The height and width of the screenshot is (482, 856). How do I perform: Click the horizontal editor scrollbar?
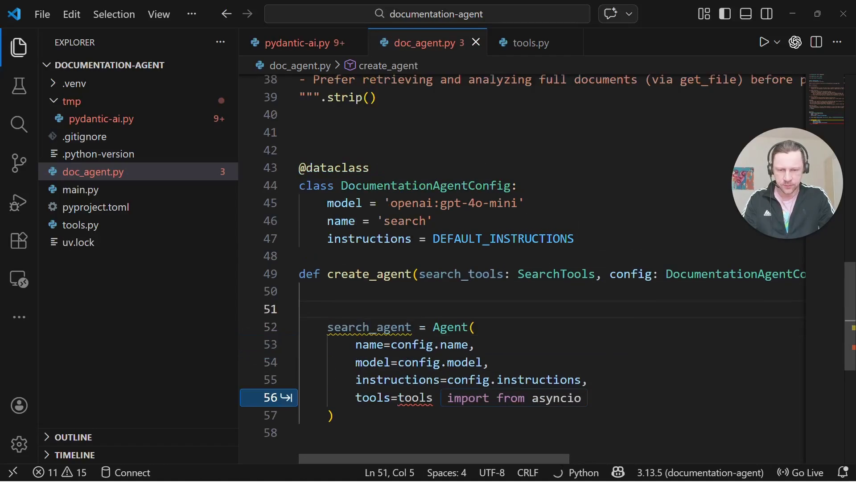[434, 458]
